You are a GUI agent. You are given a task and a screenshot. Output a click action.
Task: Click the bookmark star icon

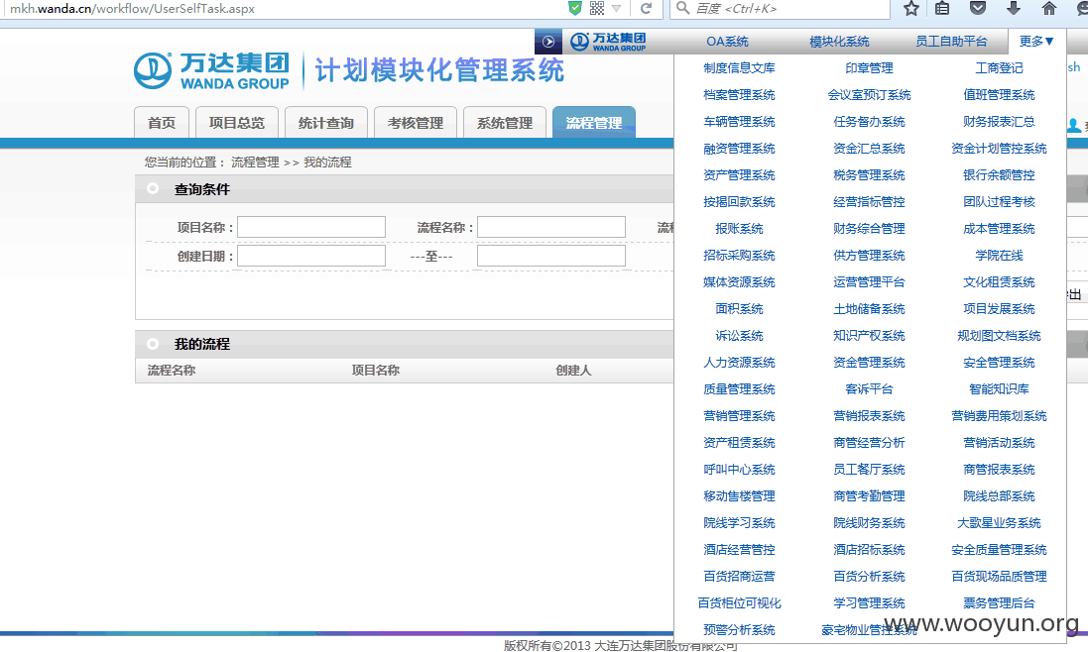point(911,8)
